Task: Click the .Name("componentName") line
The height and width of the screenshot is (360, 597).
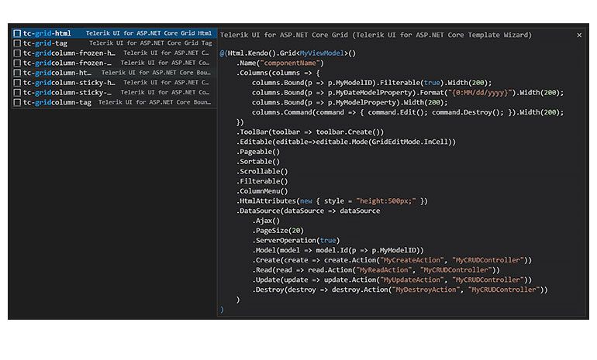Action: pos(280,63)
